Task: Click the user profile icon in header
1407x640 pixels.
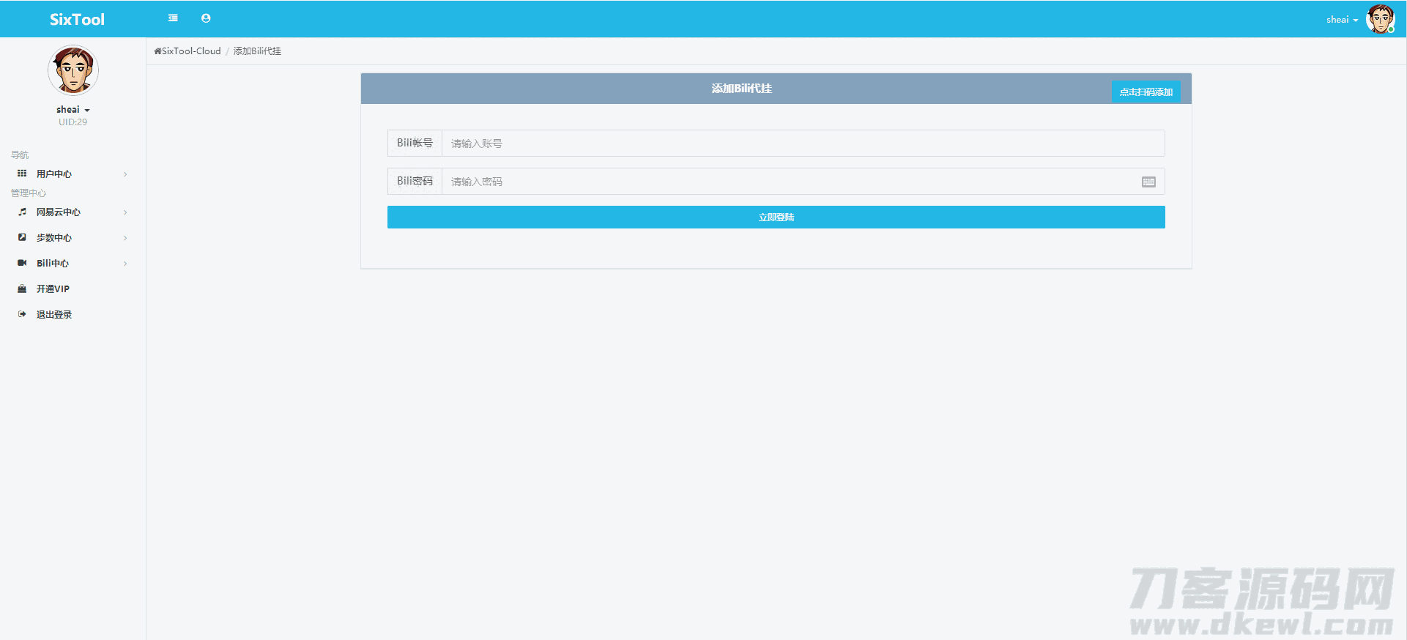Action: (206, 18)
